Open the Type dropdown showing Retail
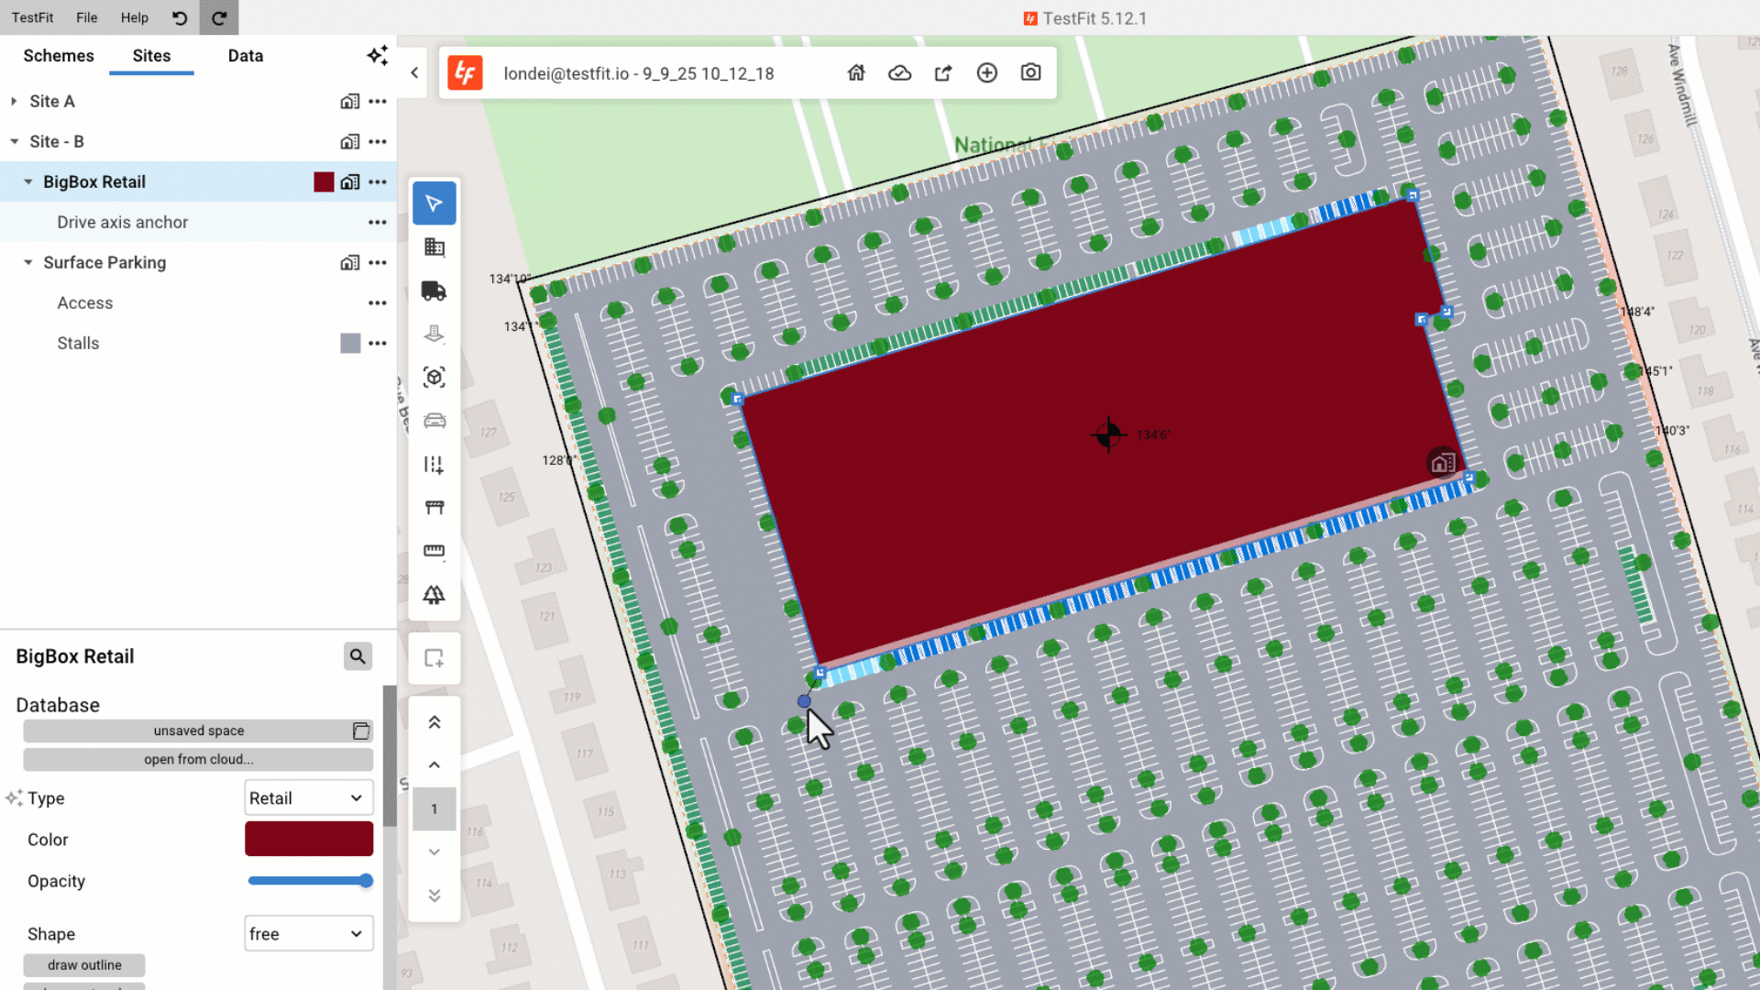The width and height of the screenshot is (1760, 990). 308,797
